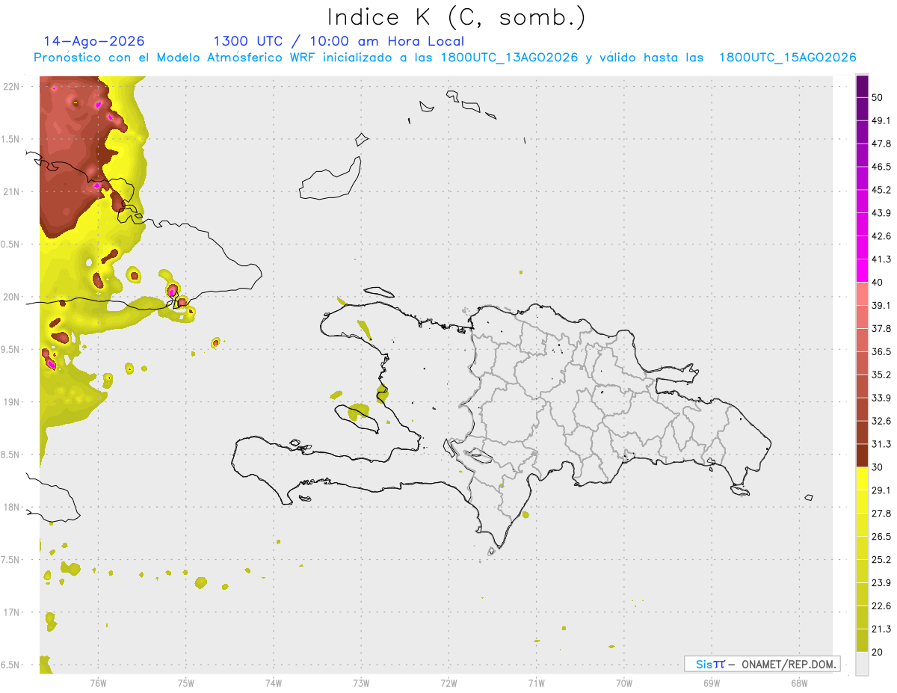The height and width of the screenshot is (693, 897).
Task: Click the legend value '30'
Action: coord(878,467)
